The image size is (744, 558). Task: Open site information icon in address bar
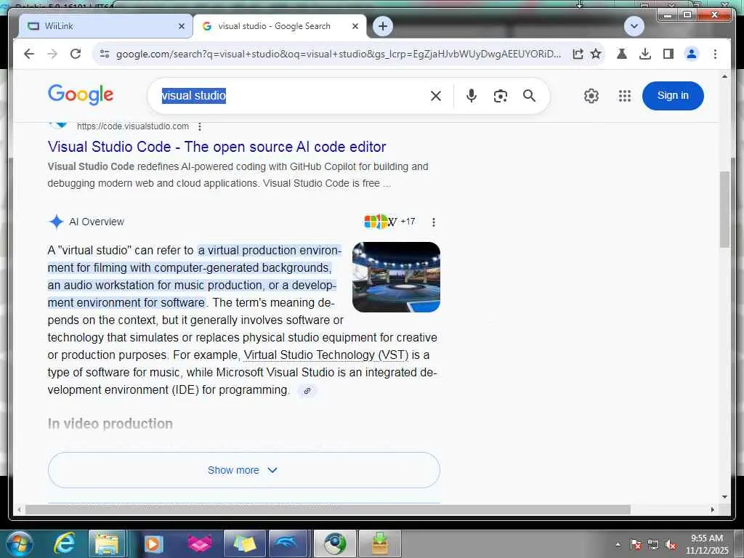pyautogui.click(x=105, y=54)
